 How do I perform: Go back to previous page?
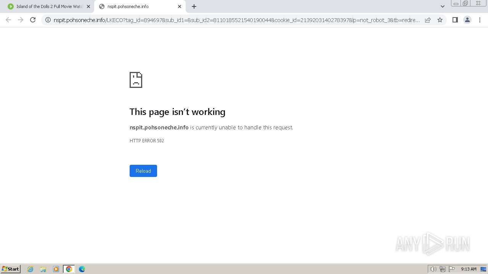coord(8,20)
